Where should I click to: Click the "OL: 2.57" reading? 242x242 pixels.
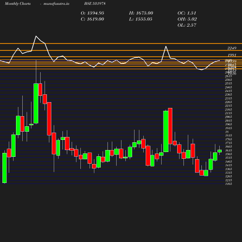point(187,25)
